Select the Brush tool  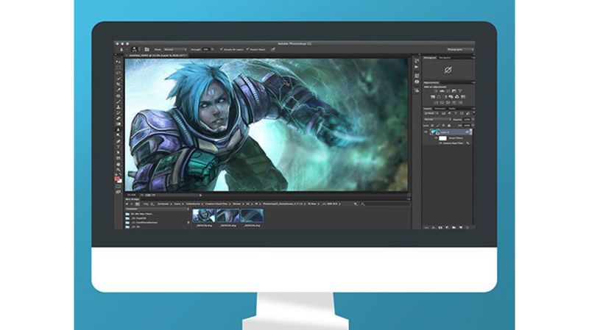pyautogui.click(x=119, y=101)
